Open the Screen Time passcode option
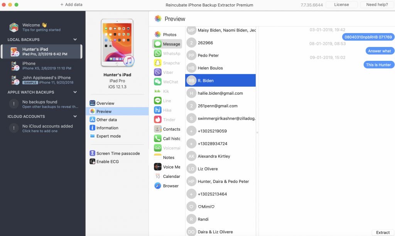This screenshot has height=236, width=395. point(117,153)
